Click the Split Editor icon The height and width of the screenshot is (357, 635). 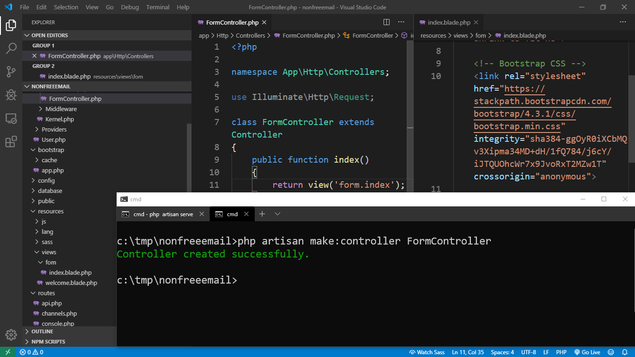pos(386,22)
